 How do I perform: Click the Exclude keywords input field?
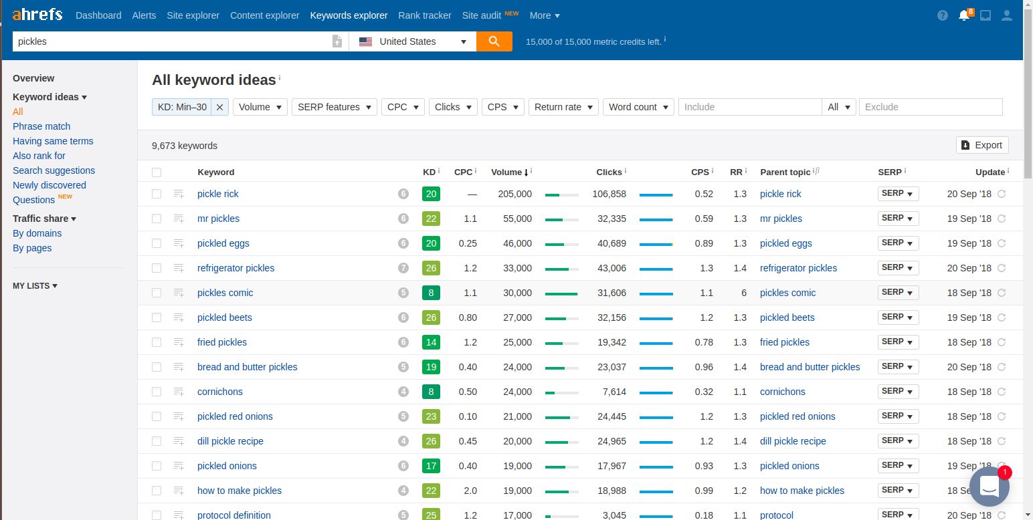tap(931, 107)
